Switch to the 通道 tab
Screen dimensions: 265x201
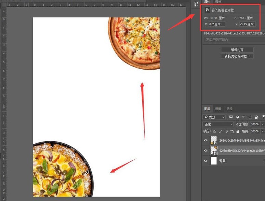pyautogui.click(x=218, y=109)
